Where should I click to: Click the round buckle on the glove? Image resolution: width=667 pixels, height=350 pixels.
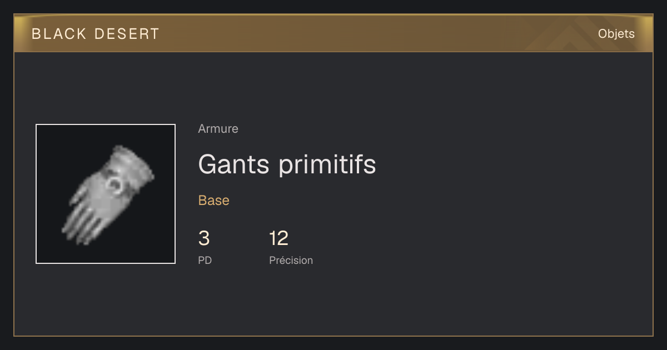pyautogui.click(x=116, y=185)
